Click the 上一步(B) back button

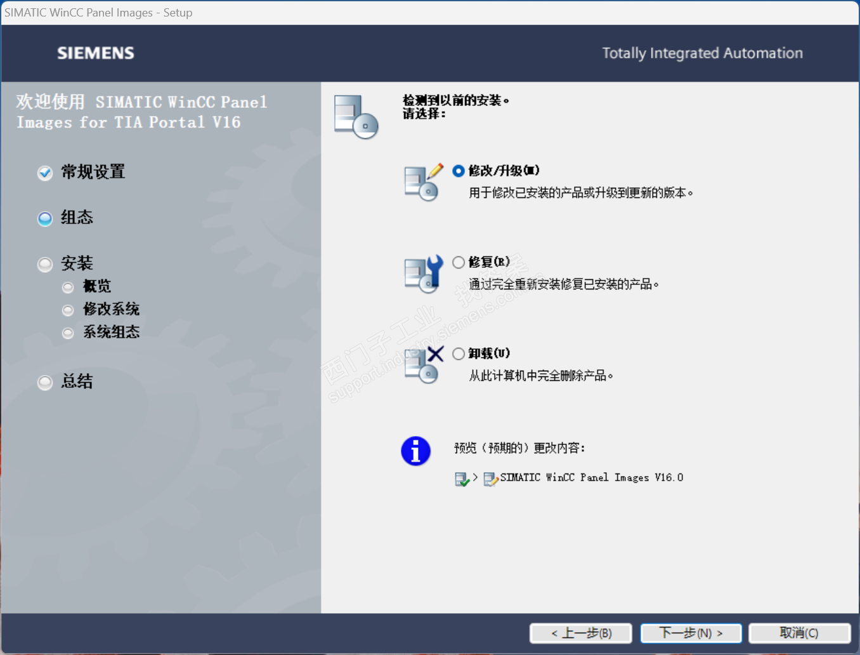coord(581,633)
